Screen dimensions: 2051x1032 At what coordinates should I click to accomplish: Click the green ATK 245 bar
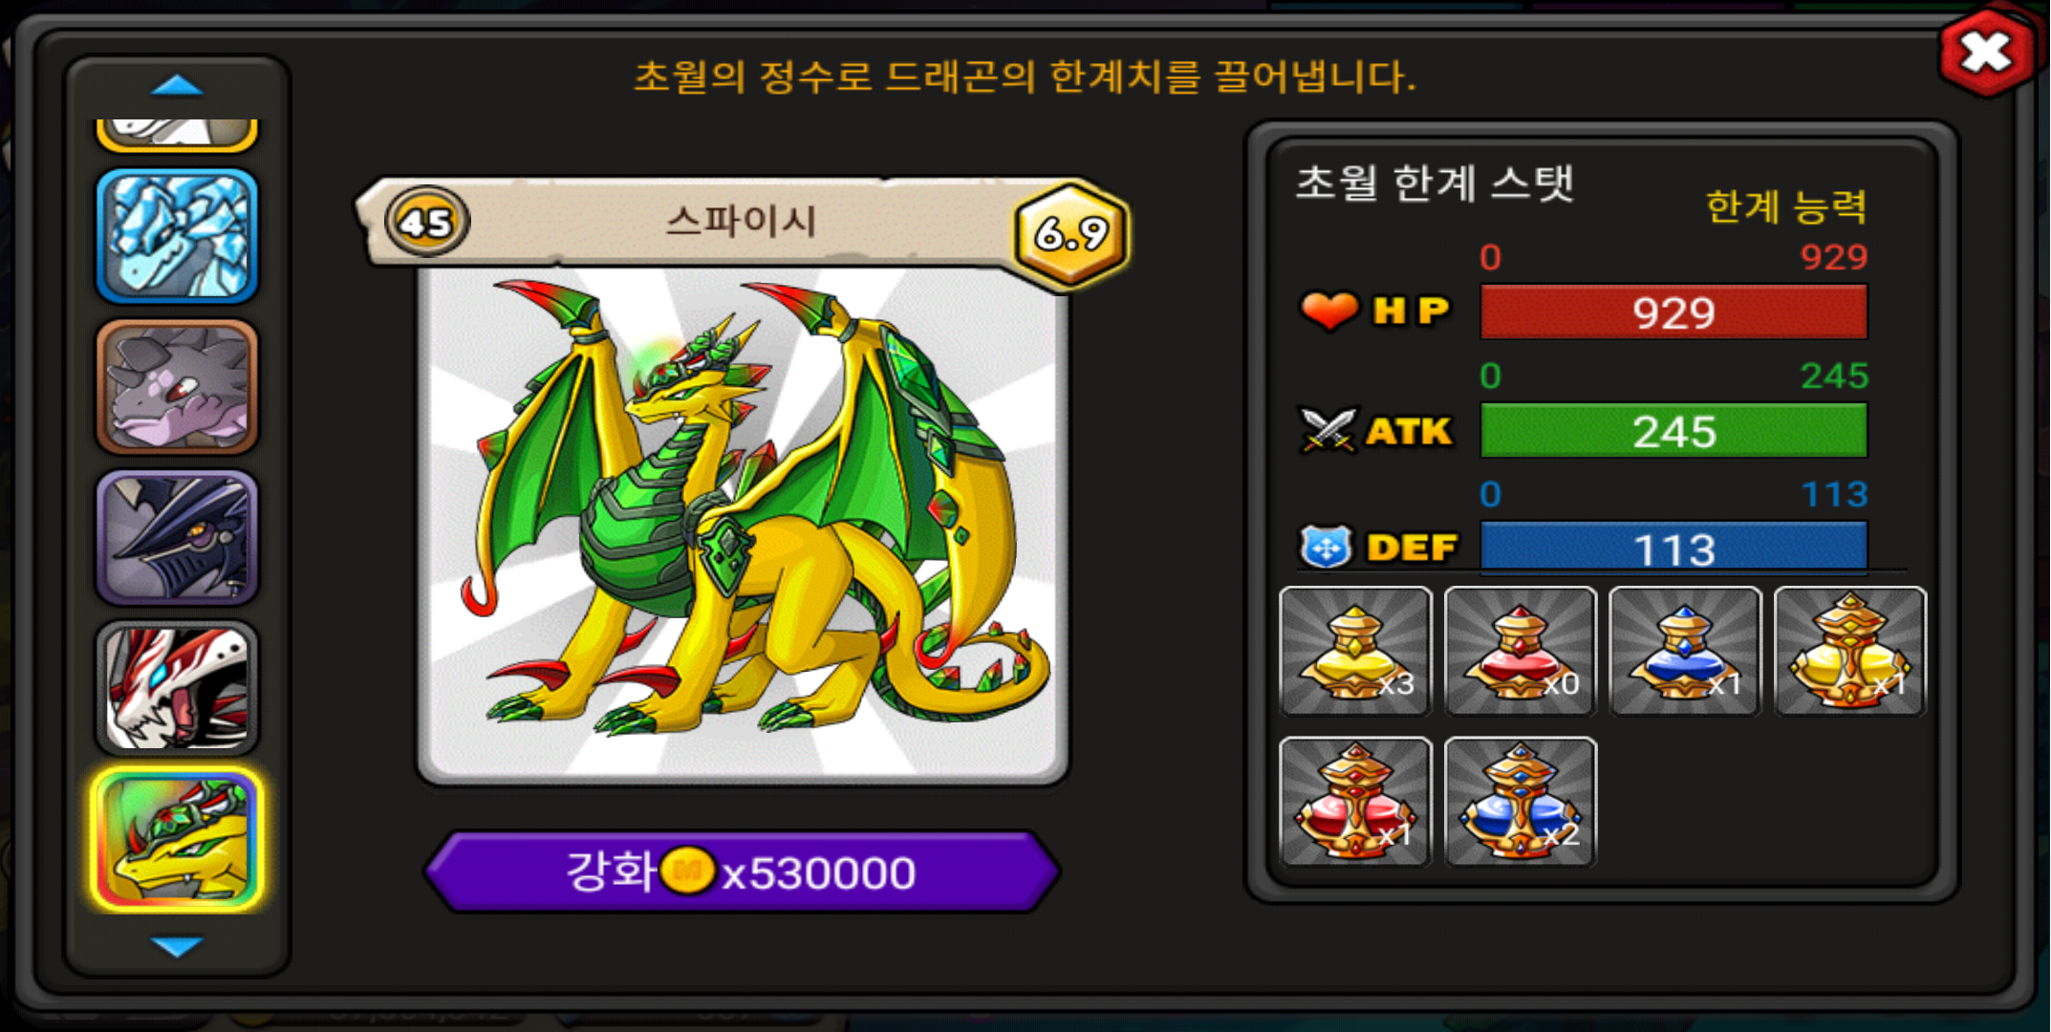pos(1673,430)
